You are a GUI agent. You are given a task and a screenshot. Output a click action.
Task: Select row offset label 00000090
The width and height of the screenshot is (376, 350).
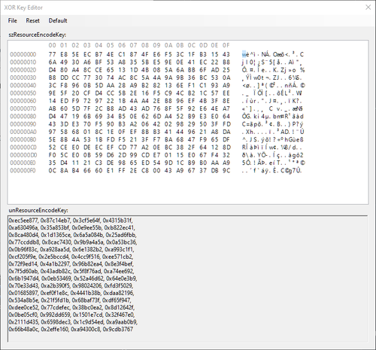[23, 124]
